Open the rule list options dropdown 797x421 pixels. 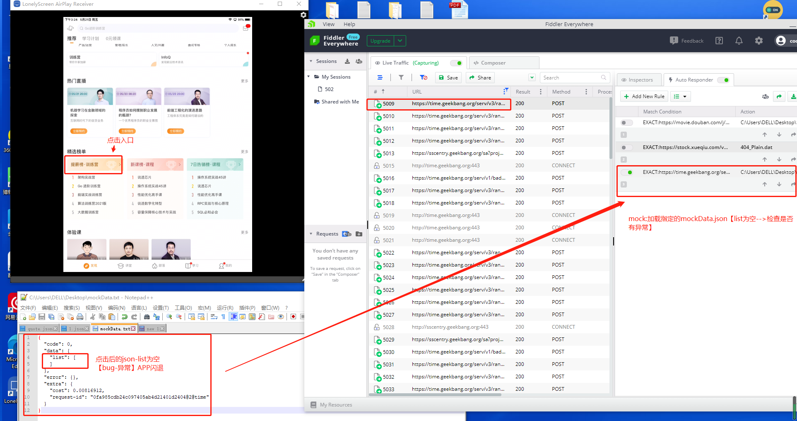click(680, 96)
